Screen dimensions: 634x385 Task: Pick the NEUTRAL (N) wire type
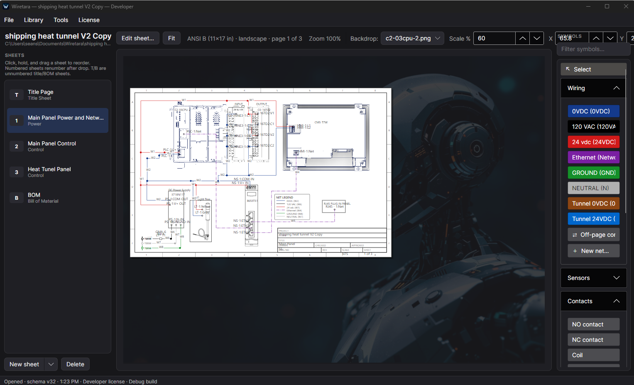[593, 188]
